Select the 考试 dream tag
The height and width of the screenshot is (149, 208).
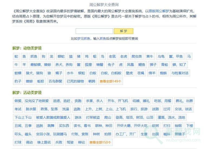click(18, 109)
